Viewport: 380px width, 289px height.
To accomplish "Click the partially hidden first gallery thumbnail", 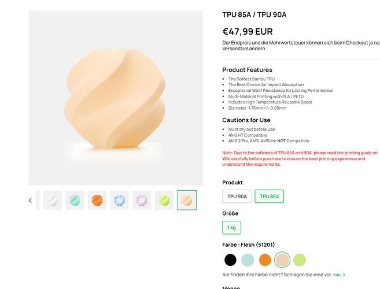I will tap(38, 200).
